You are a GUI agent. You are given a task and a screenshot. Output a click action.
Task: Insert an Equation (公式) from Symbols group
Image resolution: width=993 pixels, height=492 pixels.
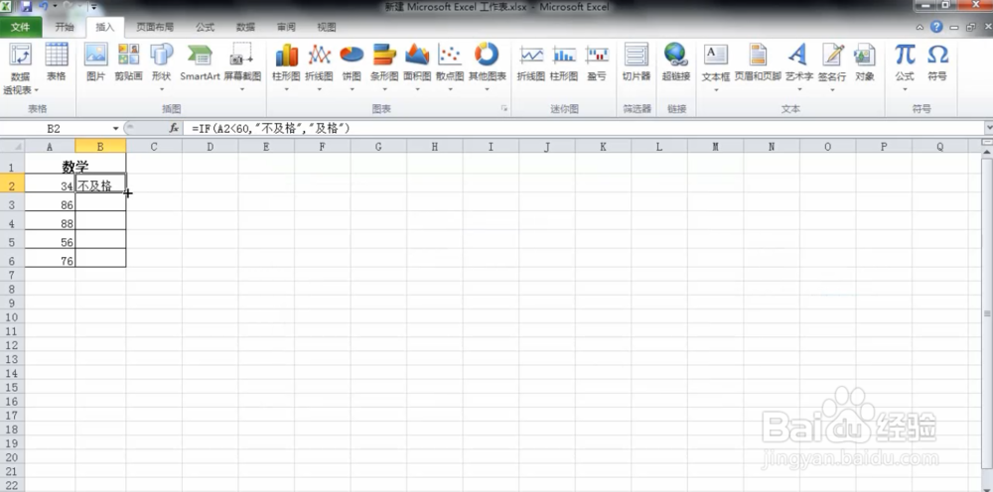(905, 66)
